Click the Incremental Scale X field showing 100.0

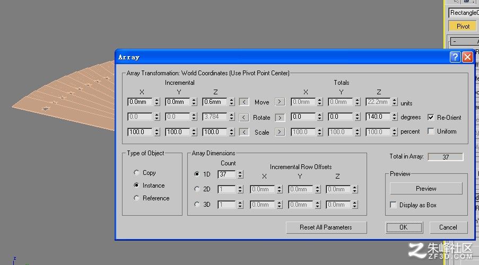tap(140, 132)
